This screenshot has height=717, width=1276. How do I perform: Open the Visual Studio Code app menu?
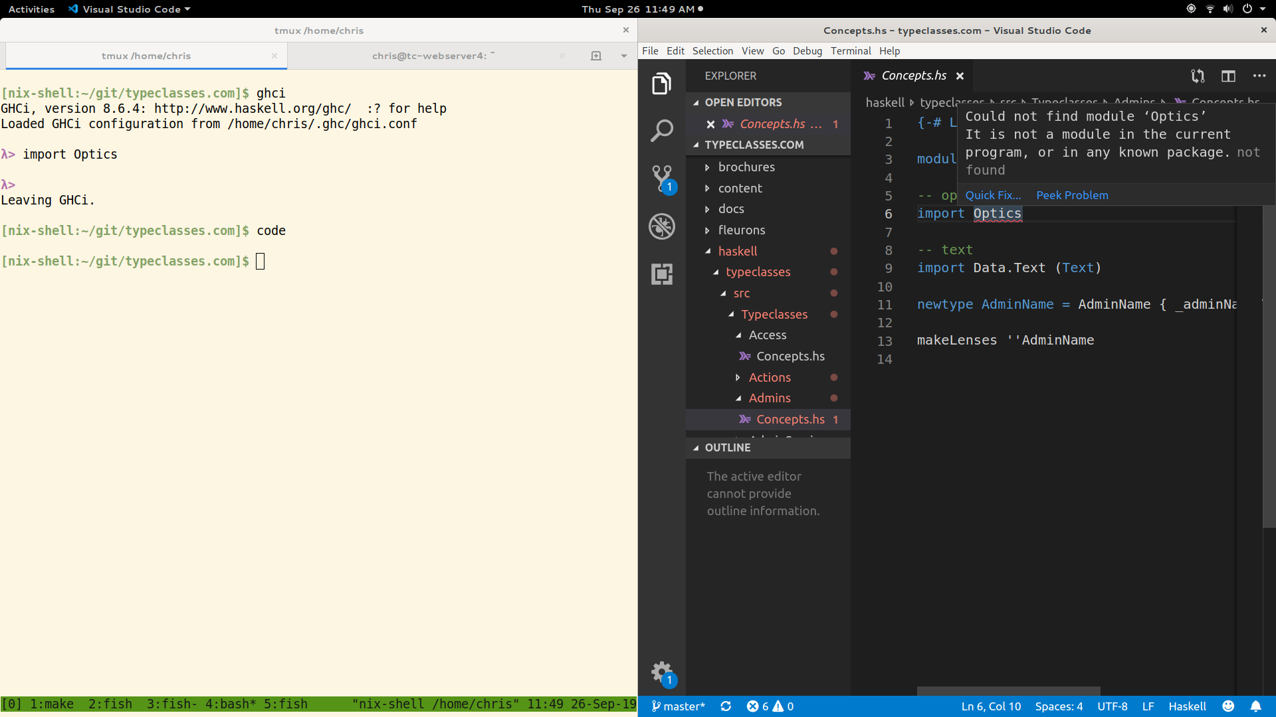coord(130,9)
